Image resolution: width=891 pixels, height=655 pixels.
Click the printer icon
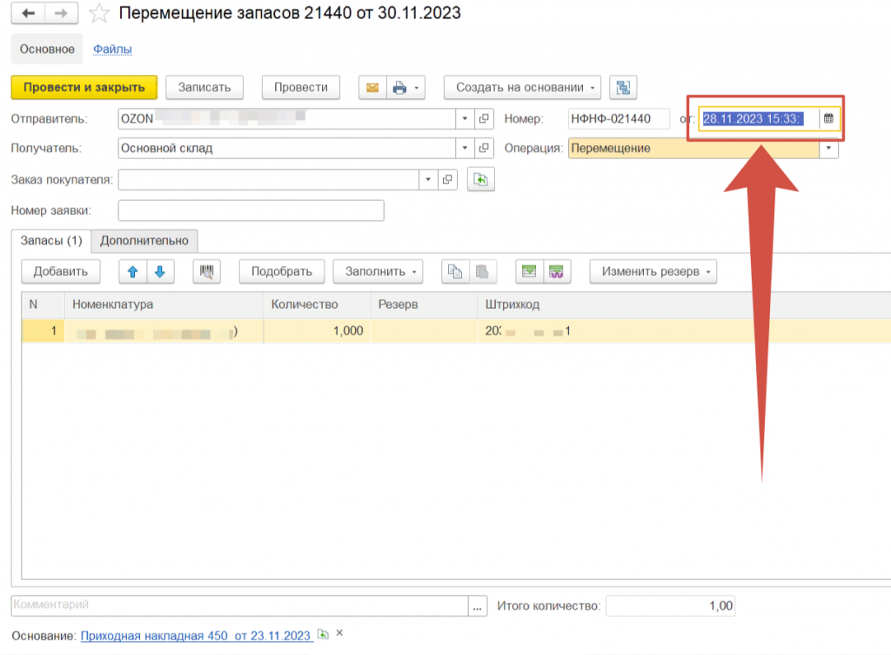399,88
